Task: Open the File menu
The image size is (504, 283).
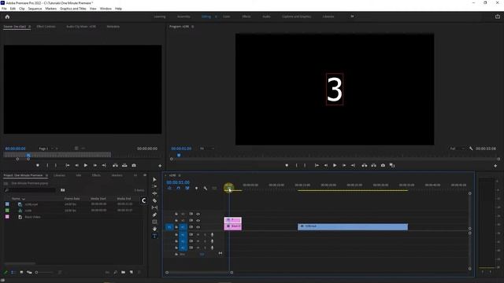Action: [x=4, y=9]
